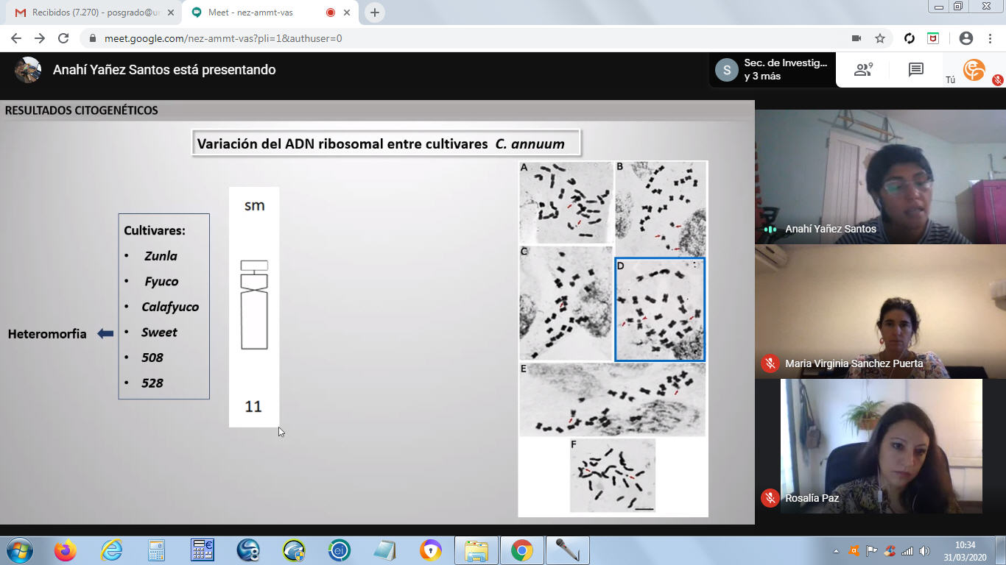Viewport: 1006px width, 565px height.
Task: Click Rosalía Paz's muted microphone indicator
Action: [770, 498]
